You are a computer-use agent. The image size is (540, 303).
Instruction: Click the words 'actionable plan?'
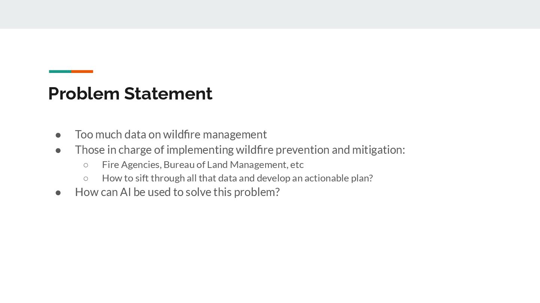click(339, 178)
